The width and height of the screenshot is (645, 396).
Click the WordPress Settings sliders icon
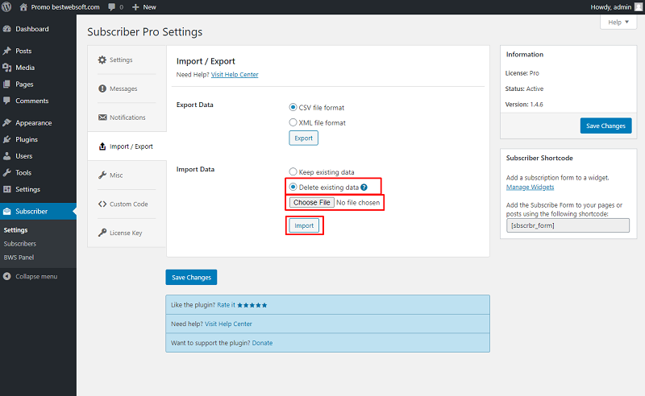click(7, 189)
